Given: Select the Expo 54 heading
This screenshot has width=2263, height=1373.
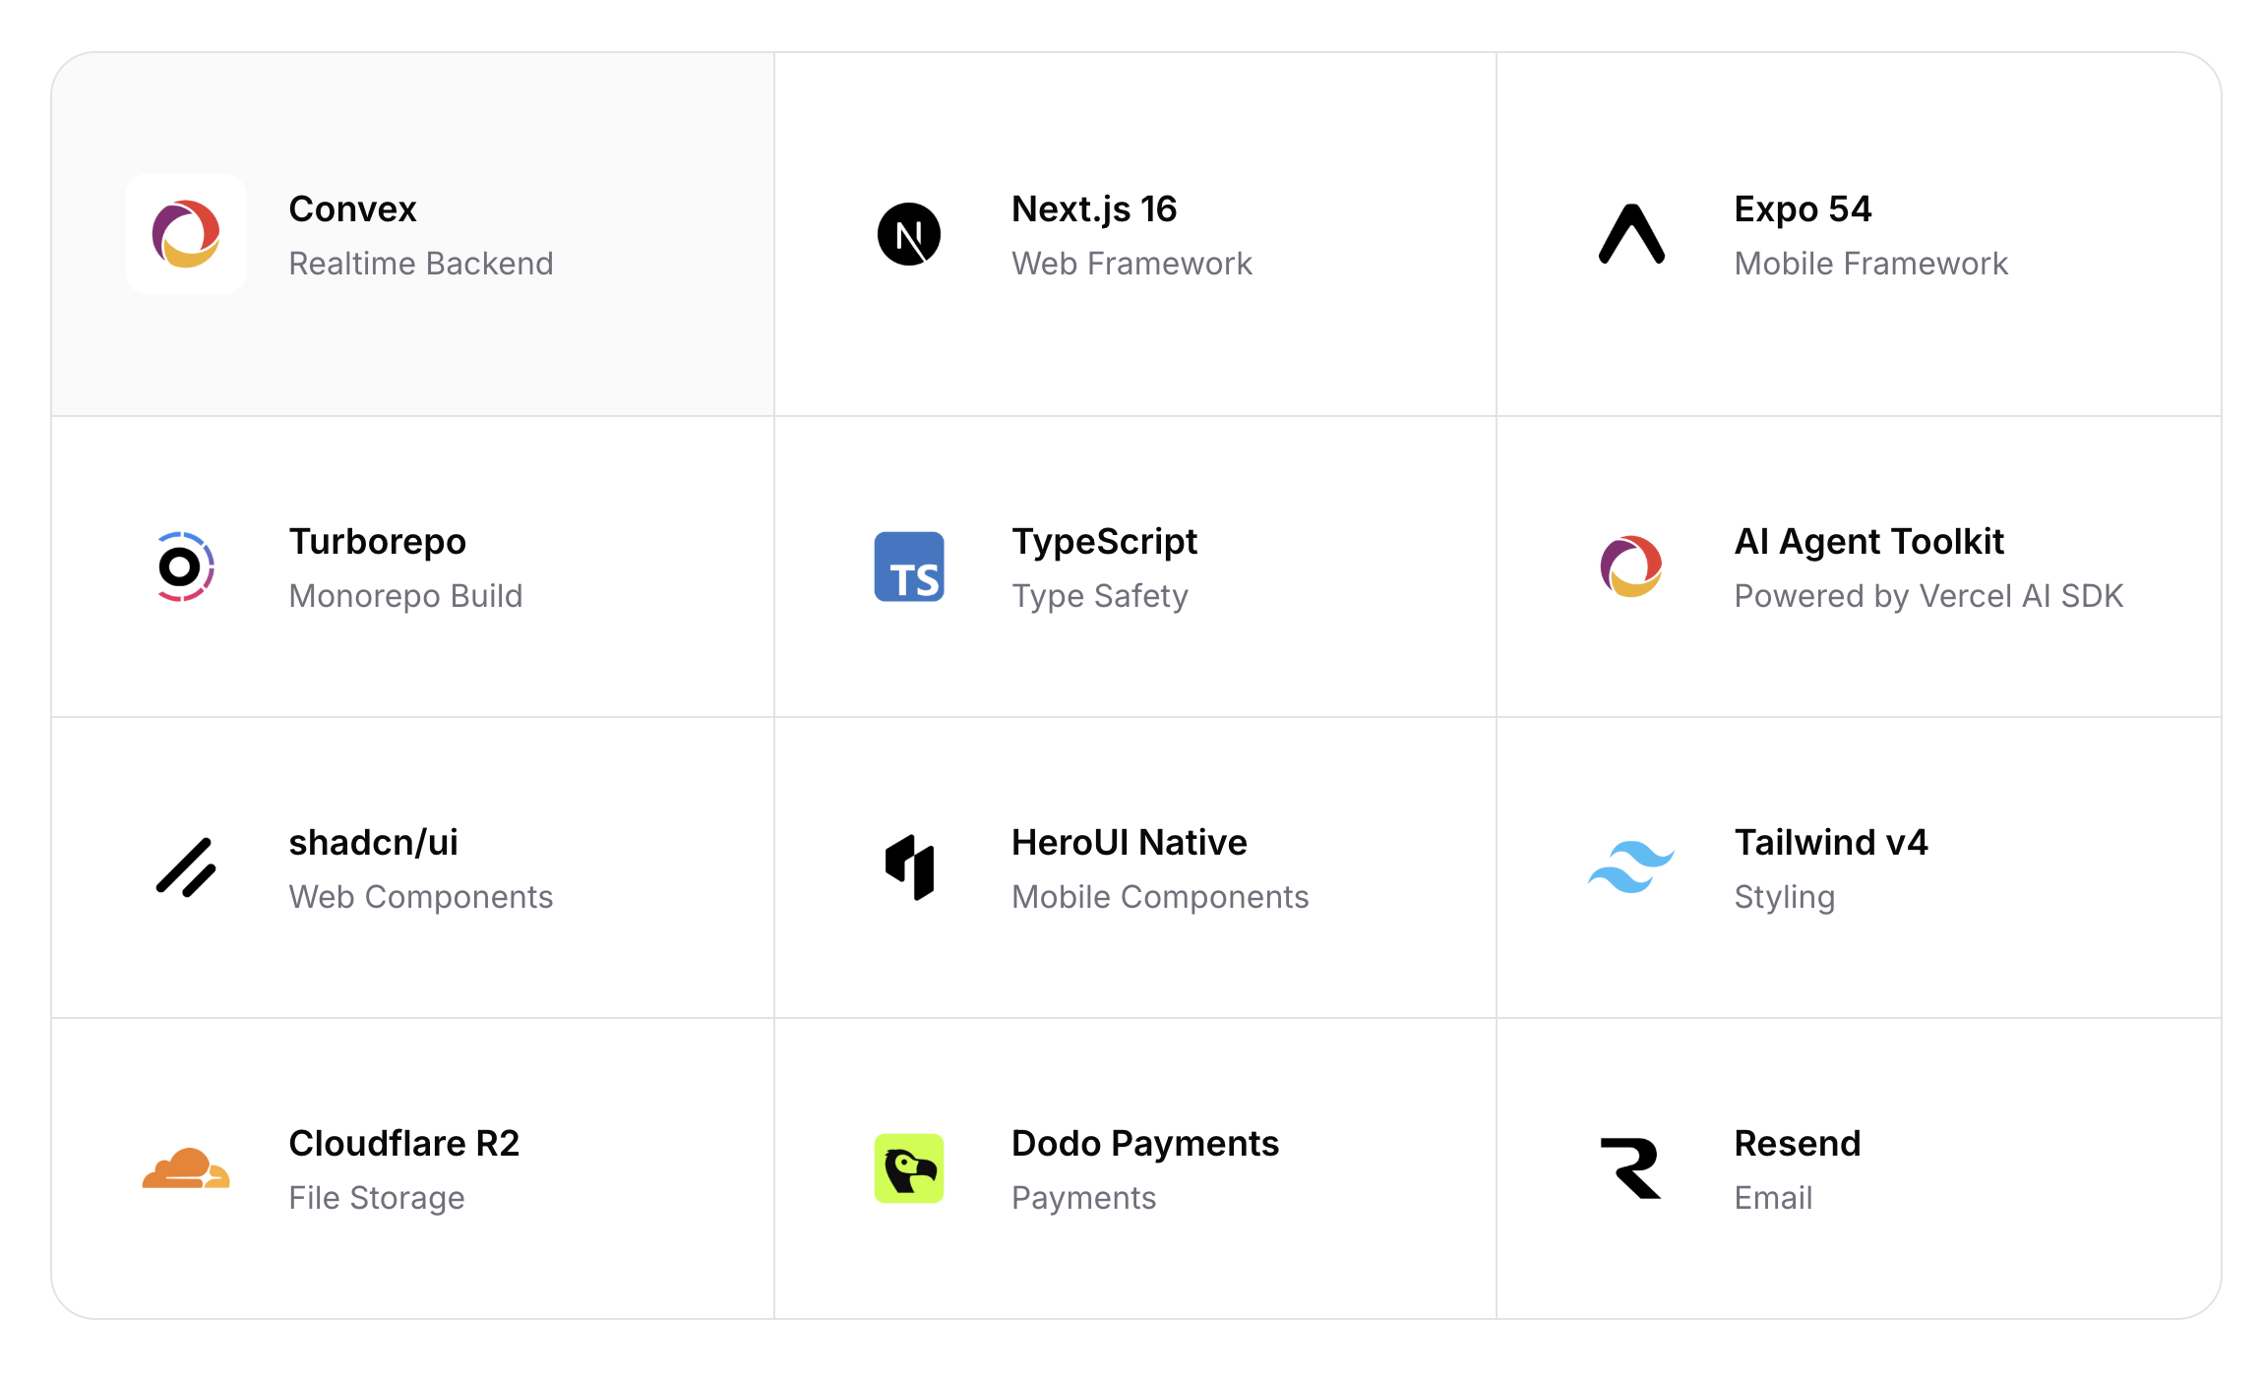Looking at the screenshot, I should pyautogui.click(x=1802, y=209).
